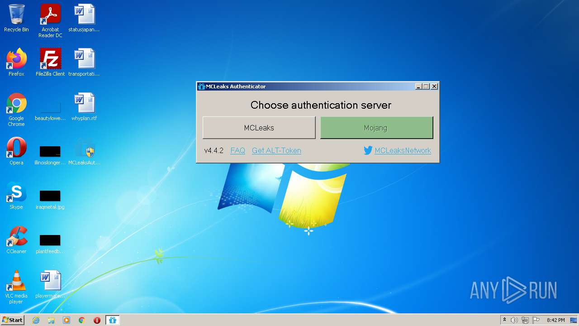This screenshot has height=326, width=579.
Task: Open the Windows Start menu
Action: click(x=13, y=320)
